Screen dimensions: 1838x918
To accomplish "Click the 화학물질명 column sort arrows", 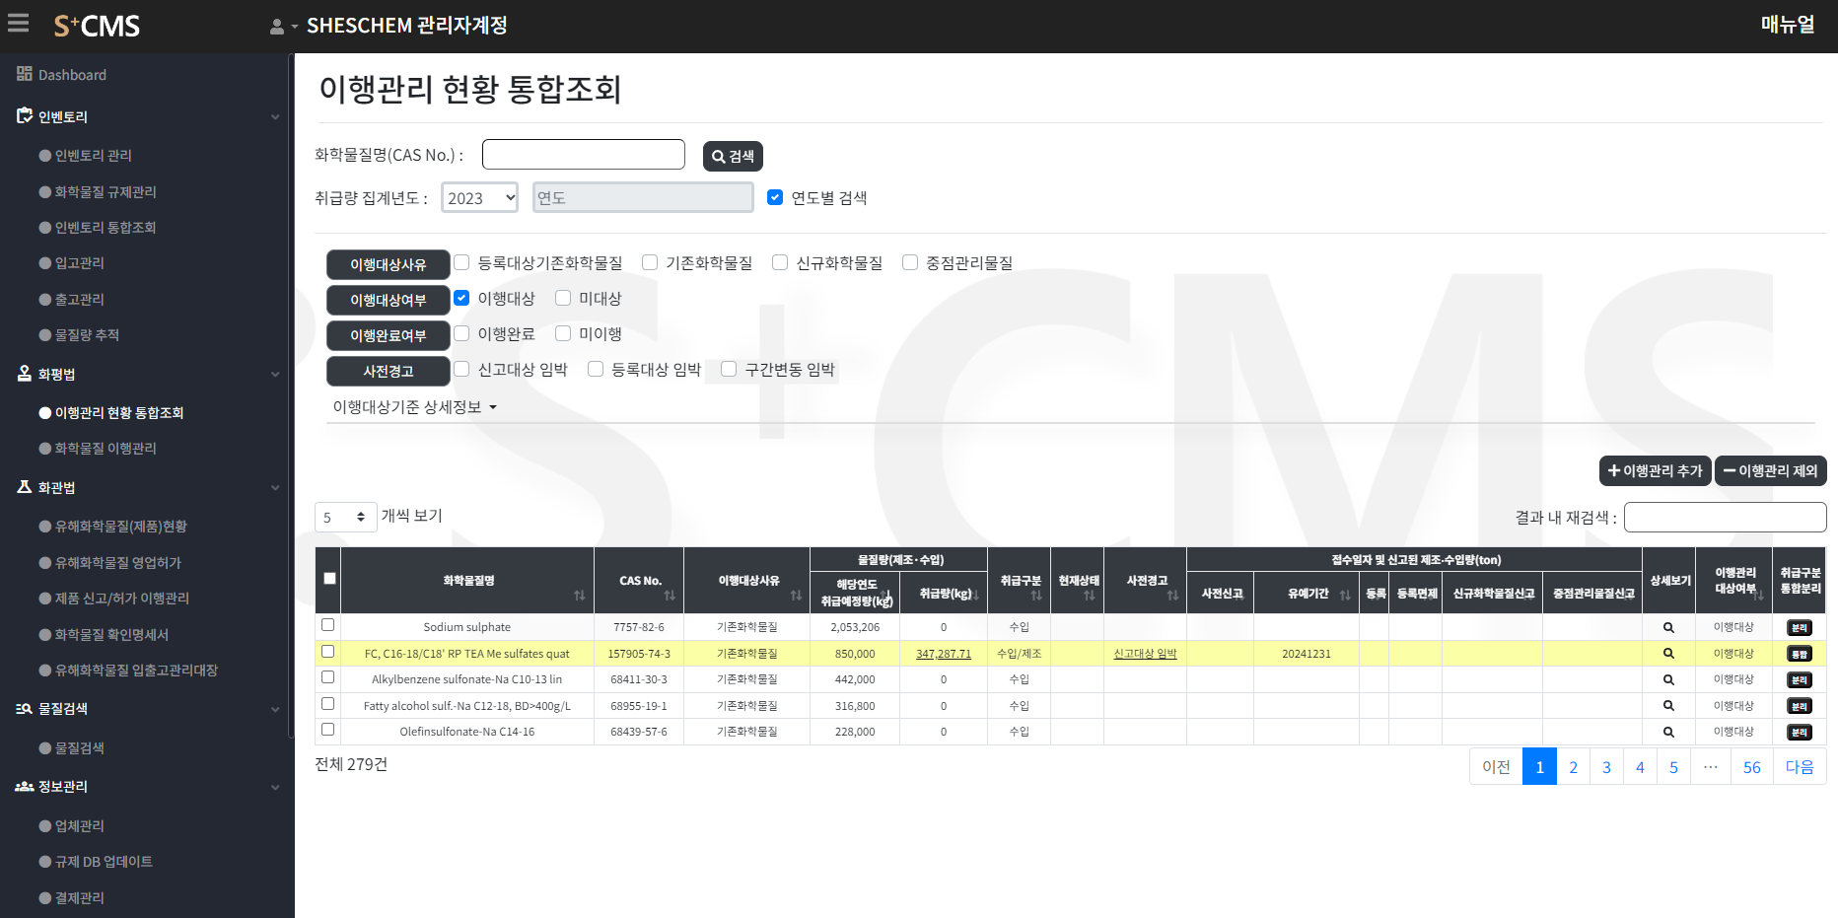I will (x=579, y=596).
